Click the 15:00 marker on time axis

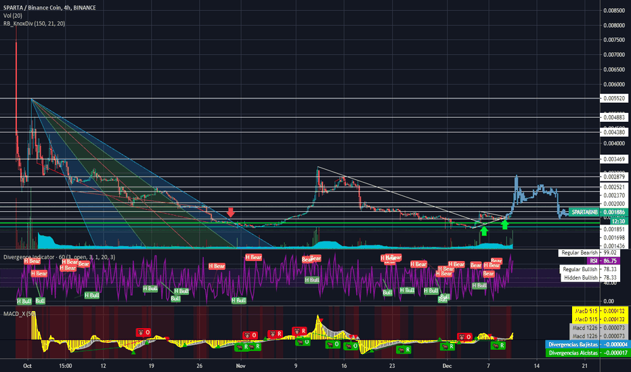coord(66,366)
